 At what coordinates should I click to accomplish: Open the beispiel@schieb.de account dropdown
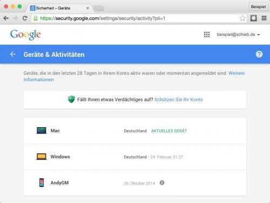(238, 35)
